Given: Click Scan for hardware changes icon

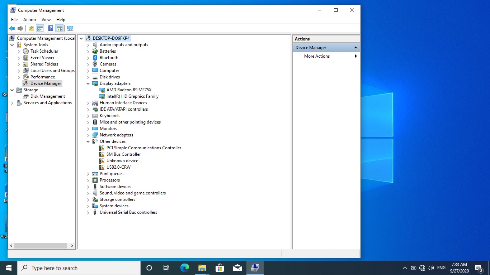Looking at the screenshot, I should point(70,29).
